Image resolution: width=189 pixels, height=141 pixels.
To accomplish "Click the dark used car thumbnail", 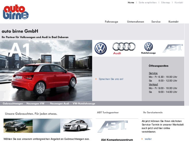I will point(18,126).
